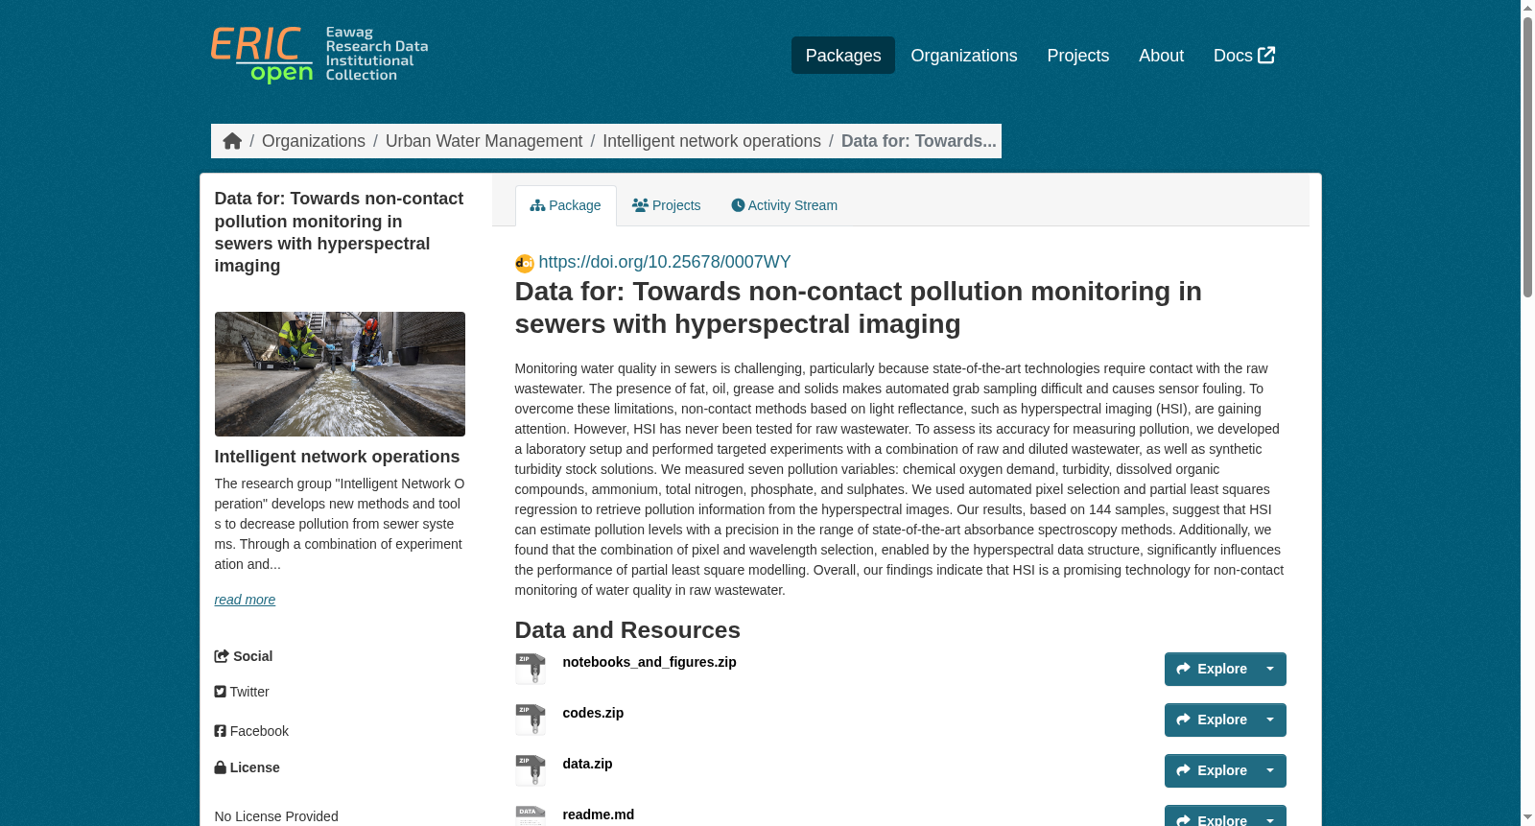Expand Explore dropdown for notebooks_and_figures.zip
Viewport: 1535px width, 826px height.
pyautogui.click(x=1270, y=669)
